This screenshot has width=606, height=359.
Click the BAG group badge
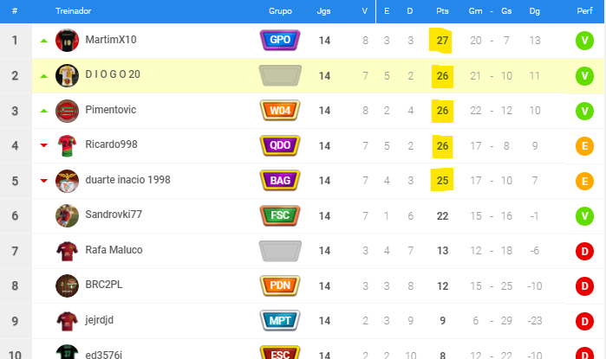(x=280, y=181)
